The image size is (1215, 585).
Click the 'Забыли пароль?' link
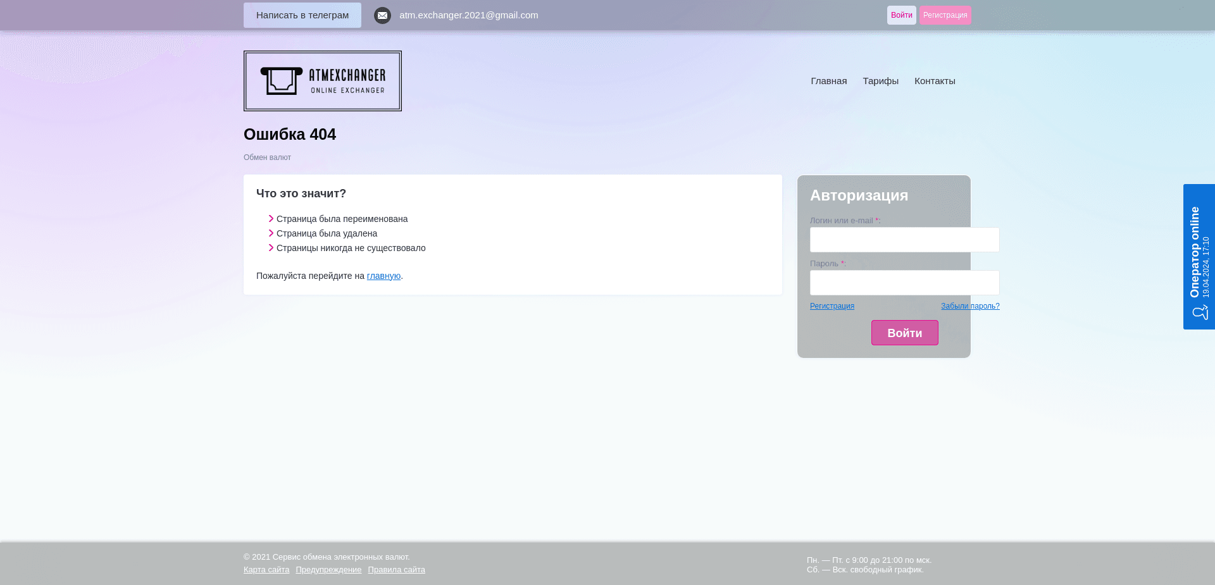tap(970, 305)
